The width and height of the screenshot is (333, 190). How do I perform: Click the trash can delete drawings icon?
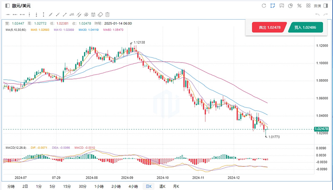[x=107, y=15]
